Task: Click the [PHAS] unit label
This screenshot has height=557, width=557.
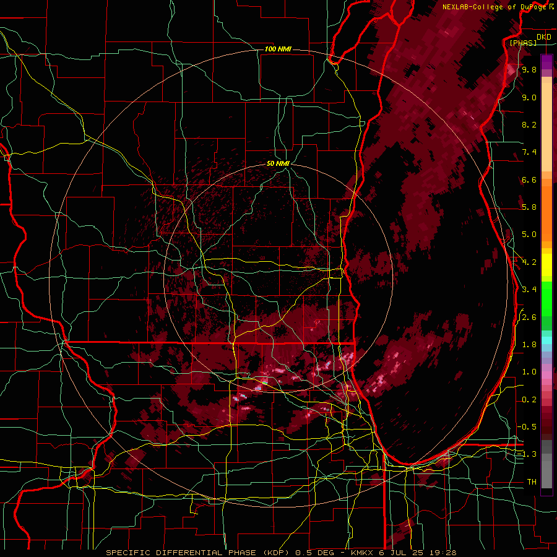Action: point(523,43)
